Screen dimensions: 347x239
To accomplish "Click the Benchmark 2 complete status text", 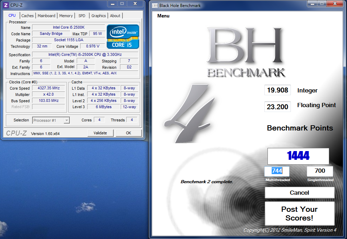I will coord(207,182).
